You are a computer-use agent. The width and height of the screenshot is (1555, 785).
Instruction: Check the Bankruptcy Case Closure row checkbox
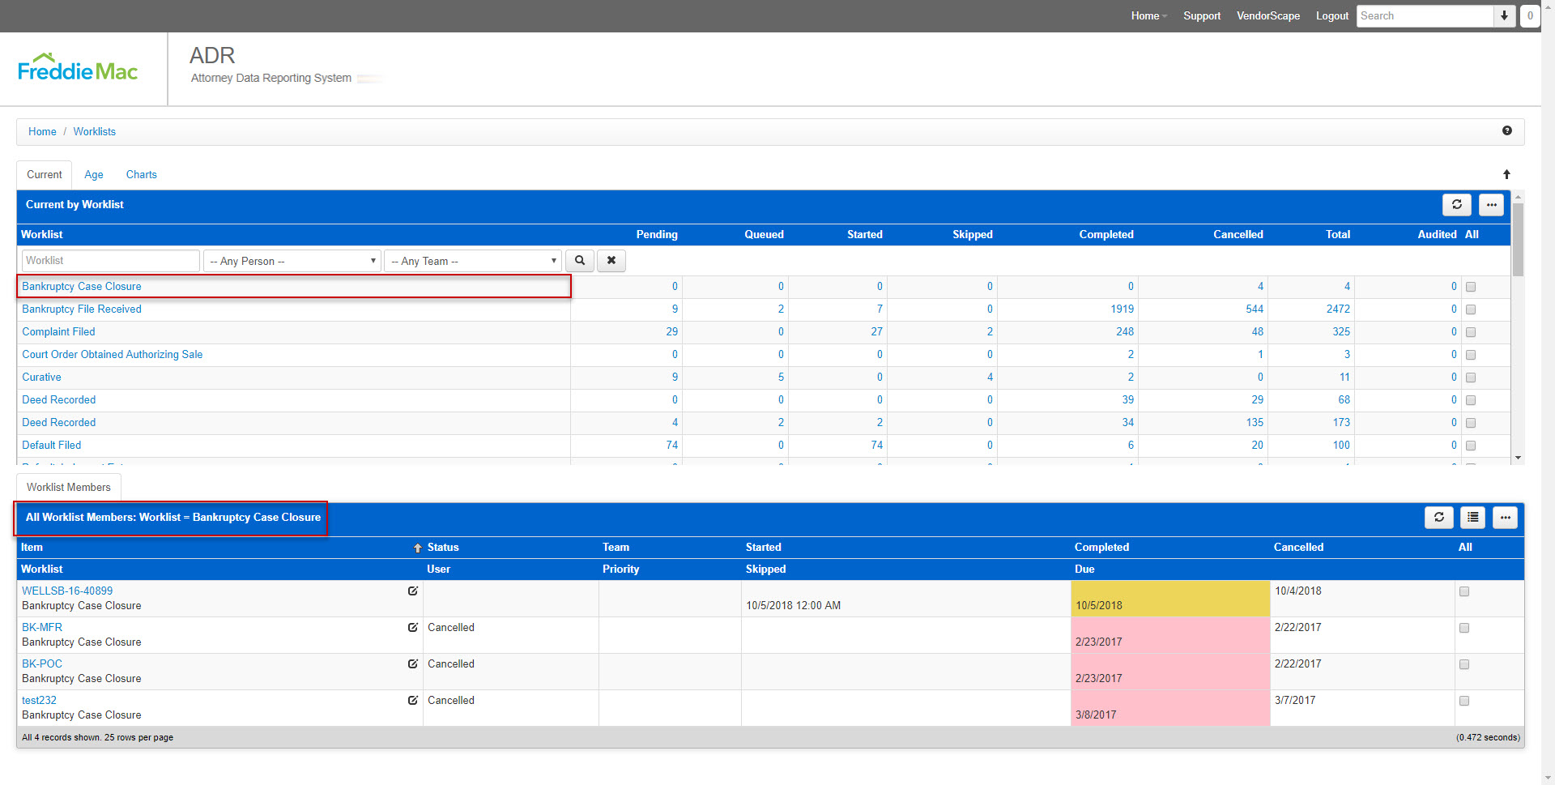point(1471,287)
